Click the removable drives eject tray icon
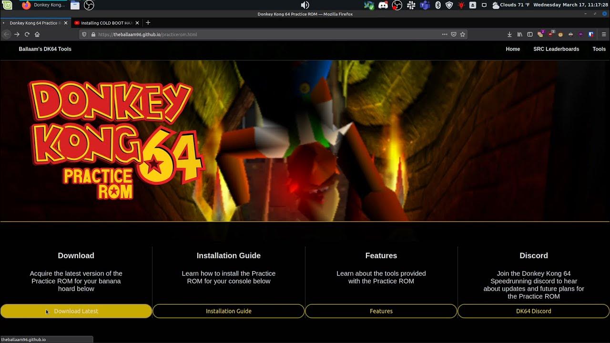 tap(473, 5)
